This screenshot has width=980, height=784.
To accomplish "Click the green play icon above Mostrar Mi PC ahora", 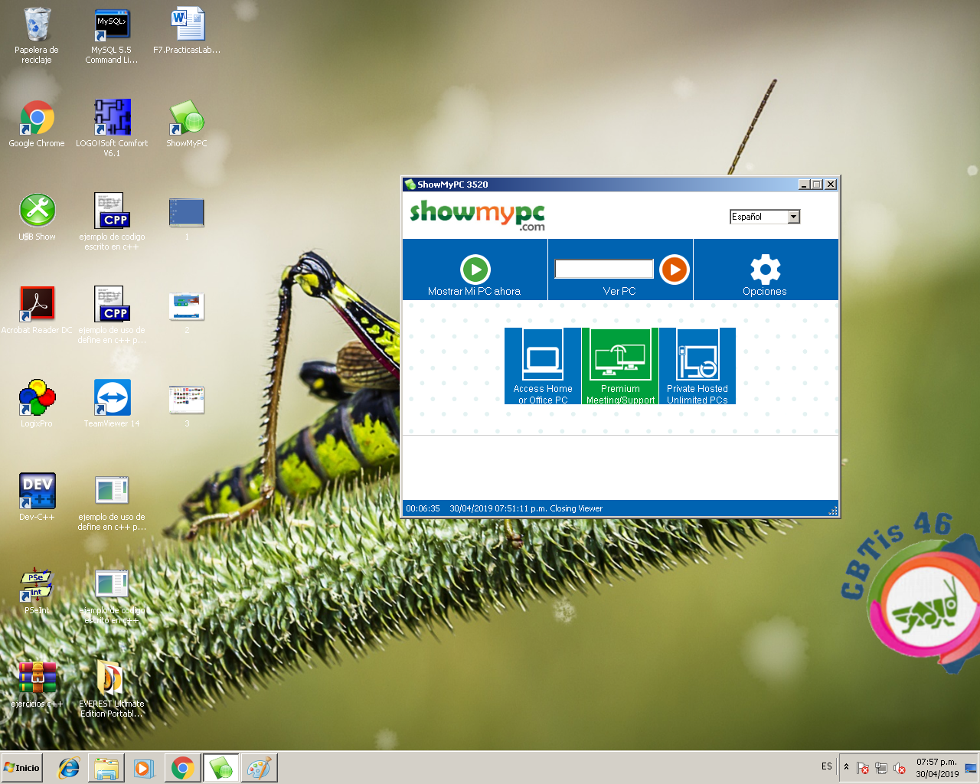I will coord(475,269).
